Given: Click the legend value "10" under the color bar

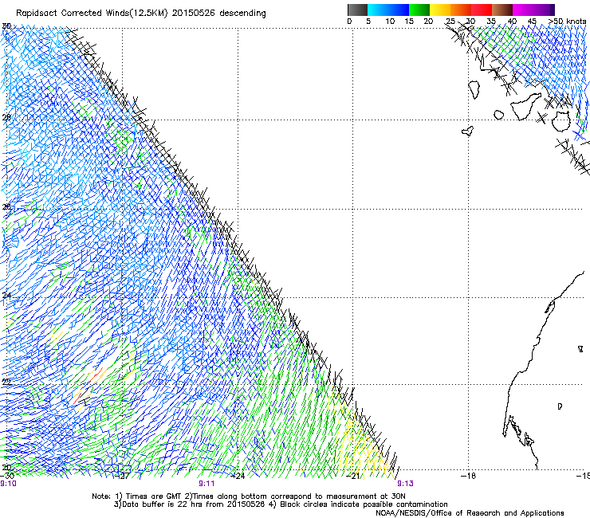Looking at the screenshot, I should click(x=390, y=22).
